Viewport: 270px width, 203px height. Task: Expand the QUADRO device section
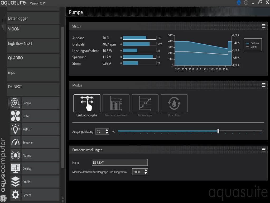point(33,61)
